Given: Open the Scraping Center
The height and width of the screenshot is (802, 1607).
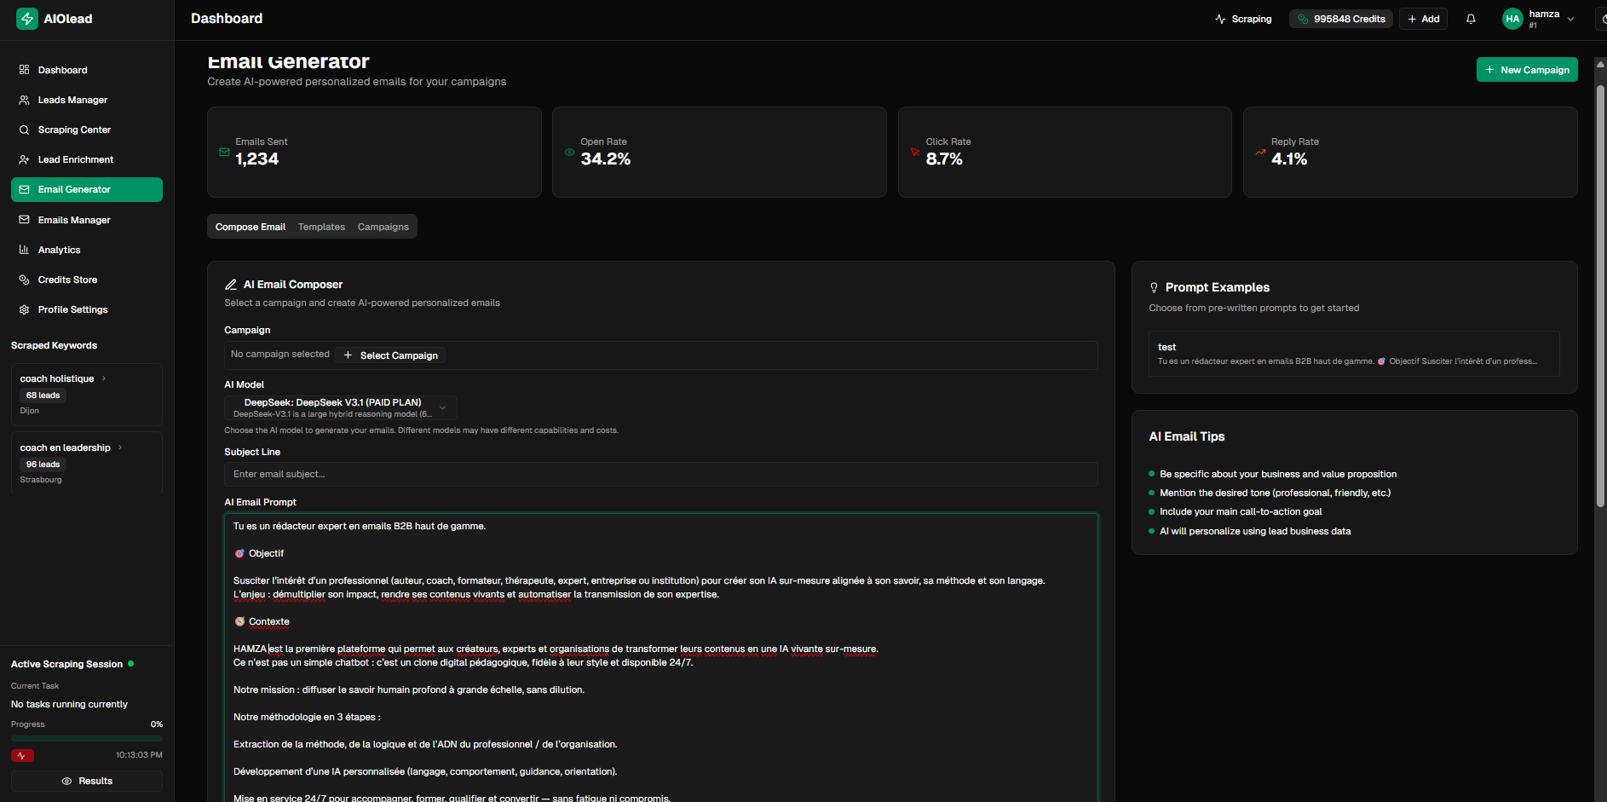Looking at the screenshot, I should (74, 130).
